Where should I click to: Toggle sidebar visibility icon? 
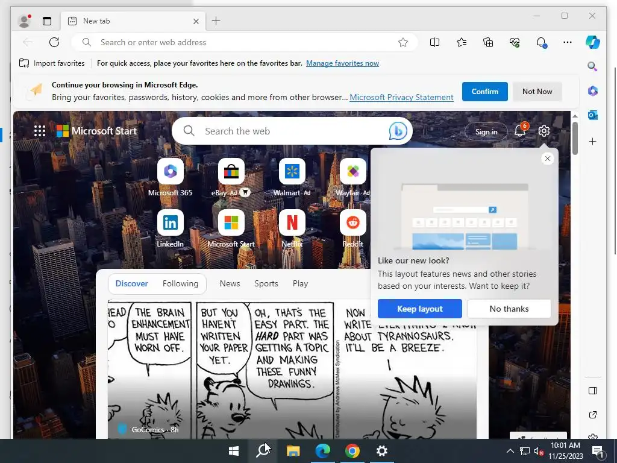593,391
